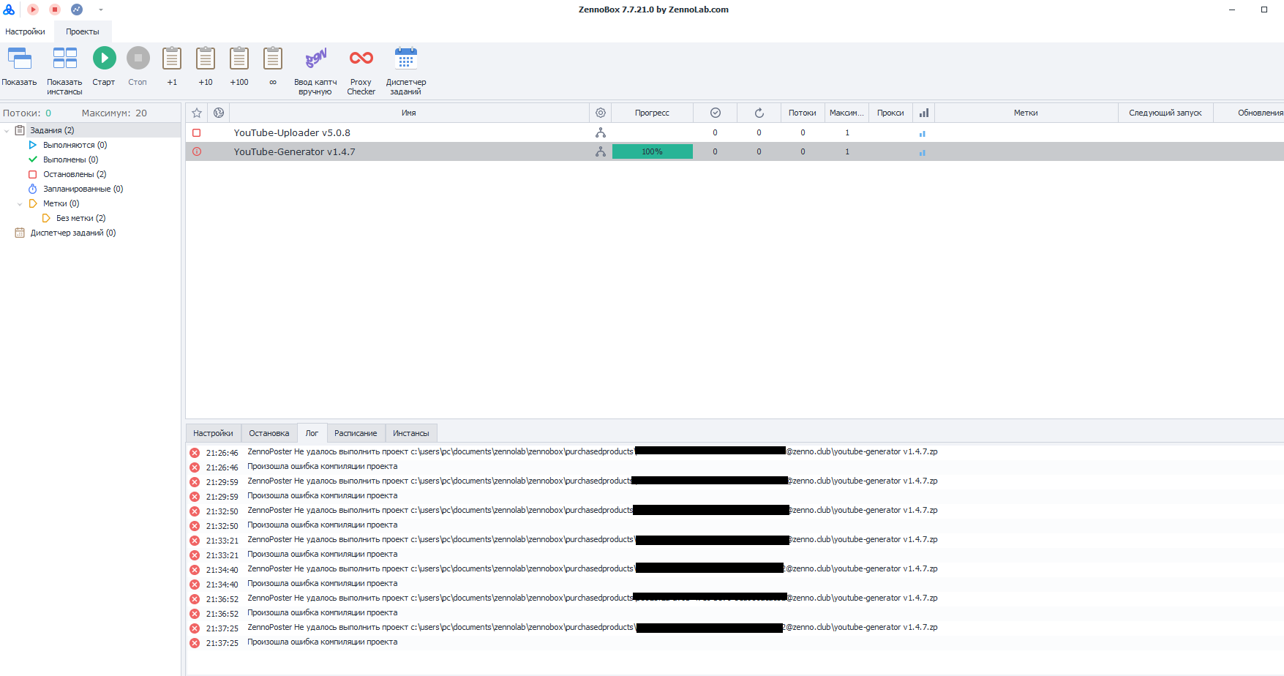Viewport: 1284px width, 676px height.
Task: Click the ZennoBox logo in the title bar
Action: tap(9, 10)
